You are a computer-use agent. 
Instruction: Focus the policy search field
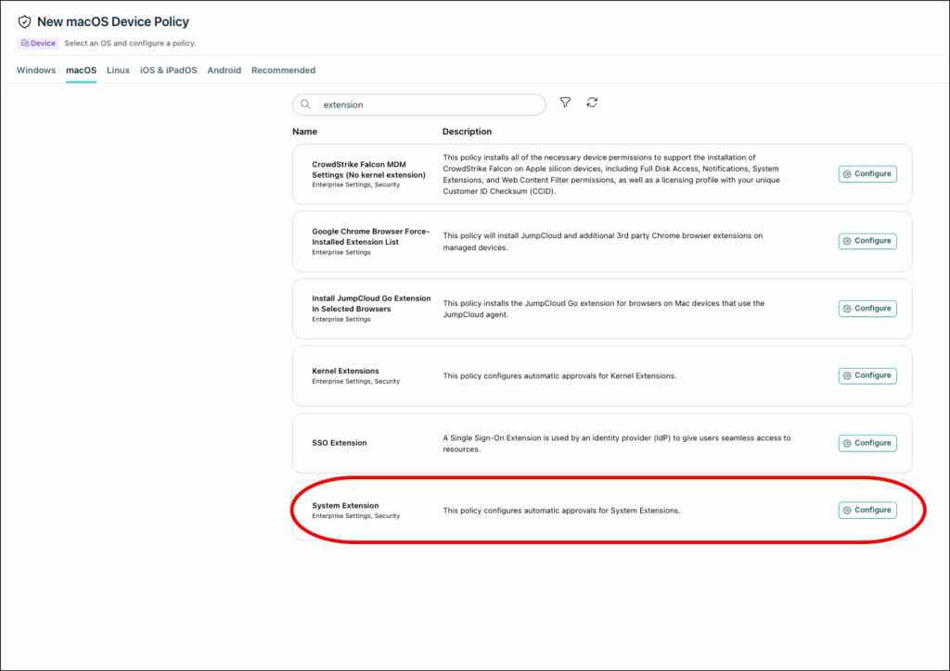tap(418, 105)
